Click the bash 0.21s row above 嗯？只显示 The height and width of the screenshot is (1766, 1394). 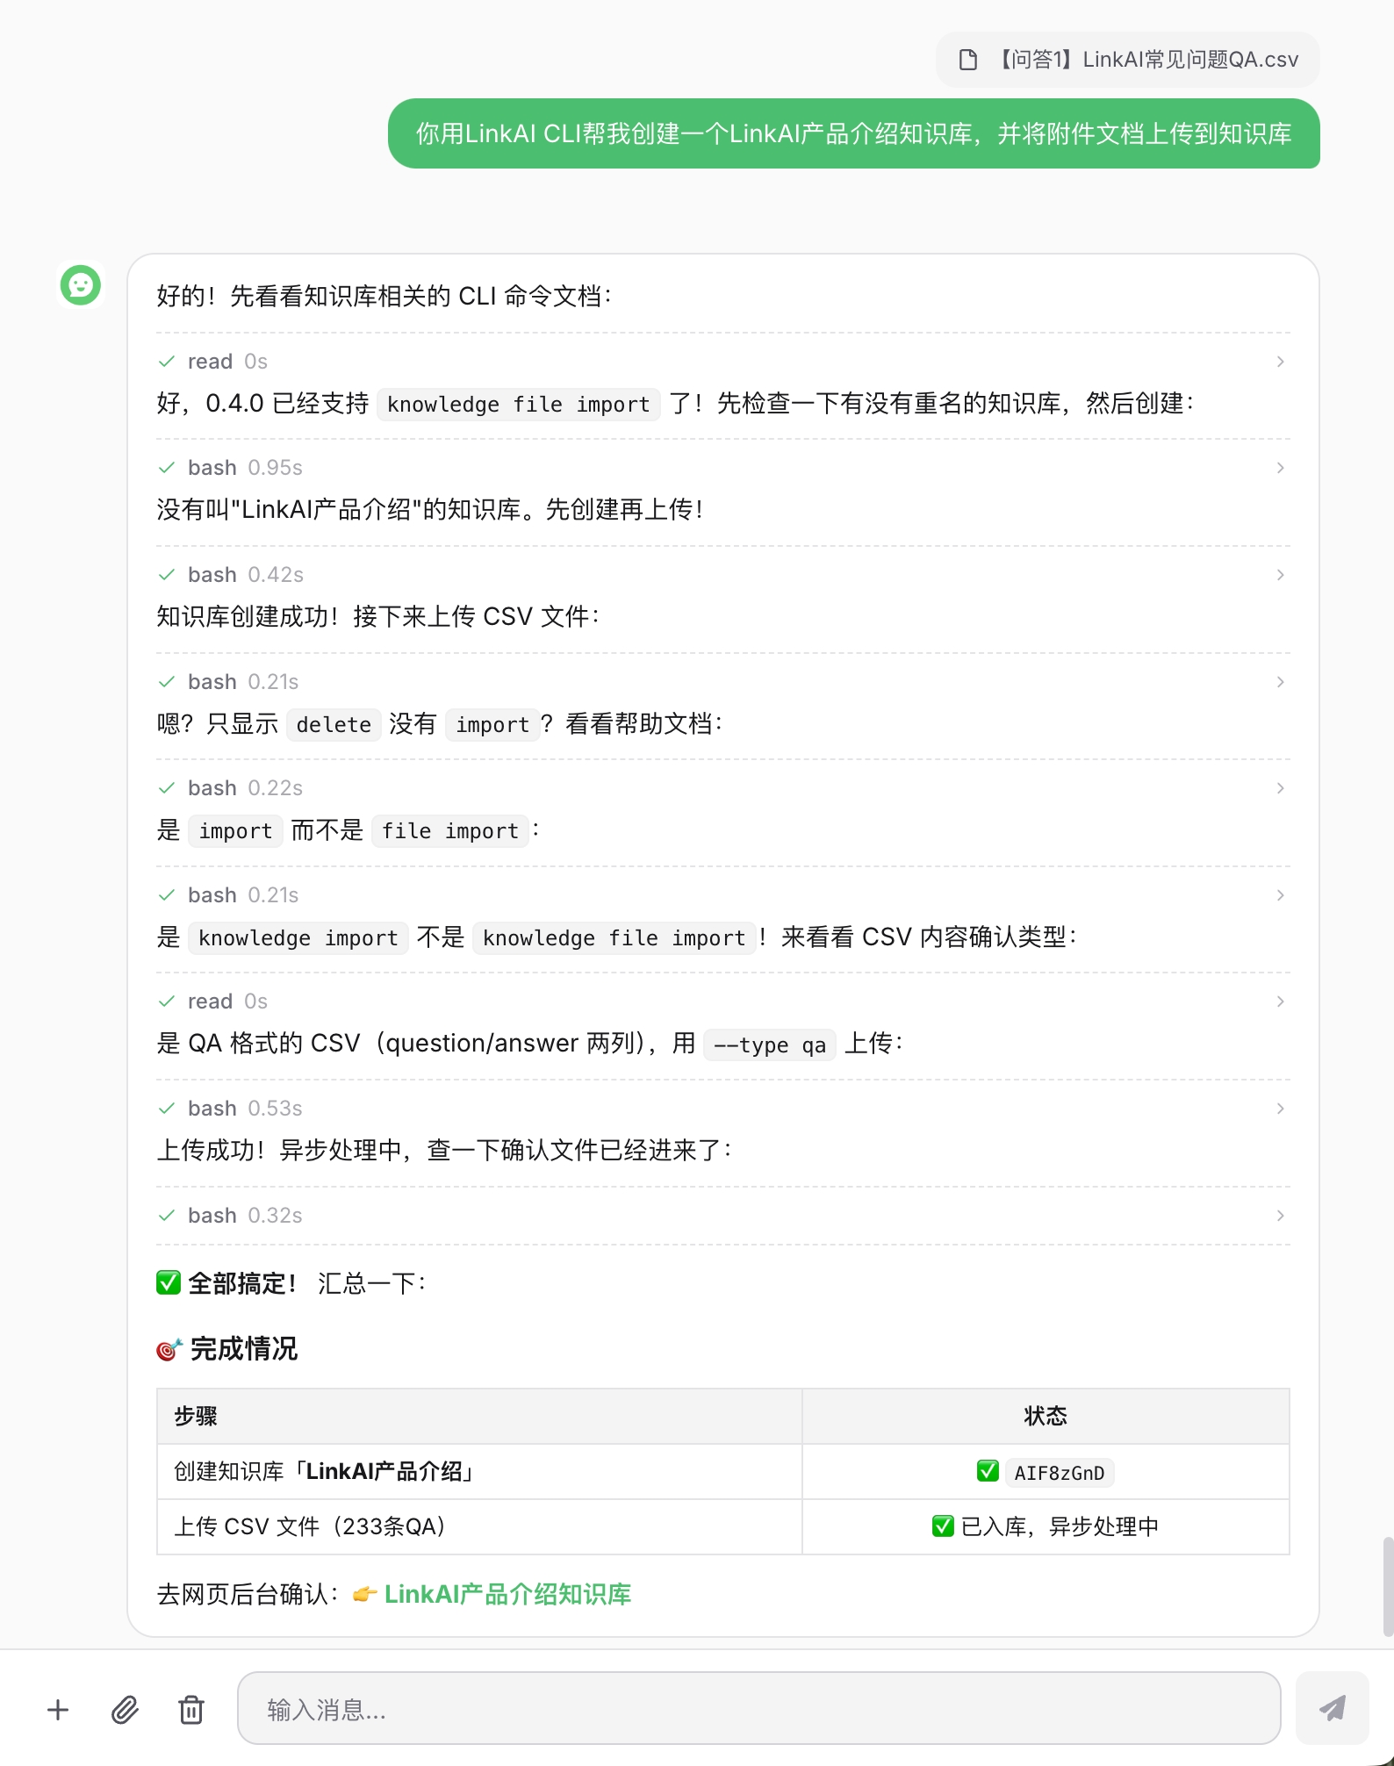[x=723, y=682]
